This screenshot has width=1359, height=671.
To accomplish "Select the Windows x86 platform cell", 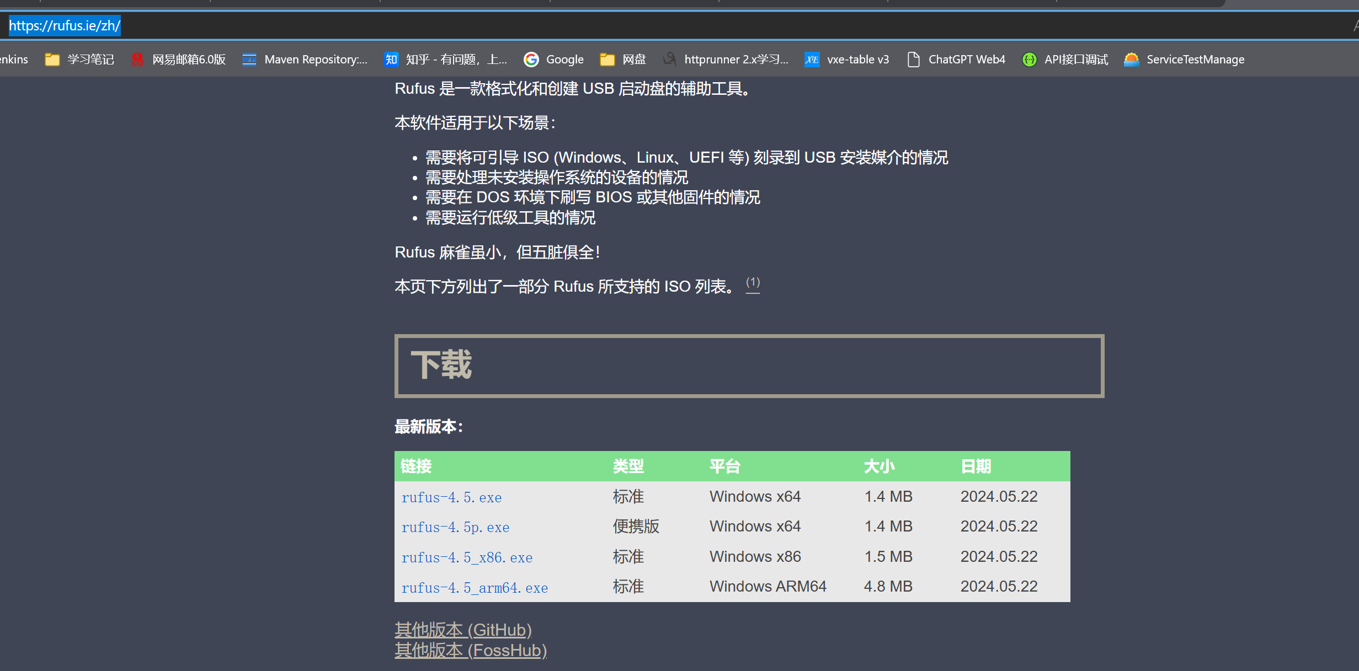I will coord(755,557).
